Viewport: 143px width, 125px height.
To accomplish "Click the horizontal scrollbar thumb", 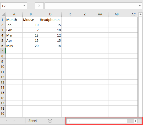I will 99,121.
